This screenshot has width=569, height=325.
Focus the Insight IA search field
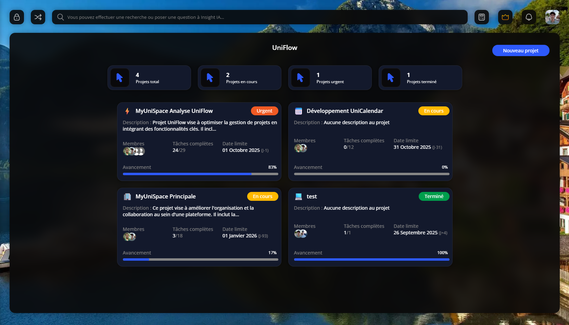260,17
